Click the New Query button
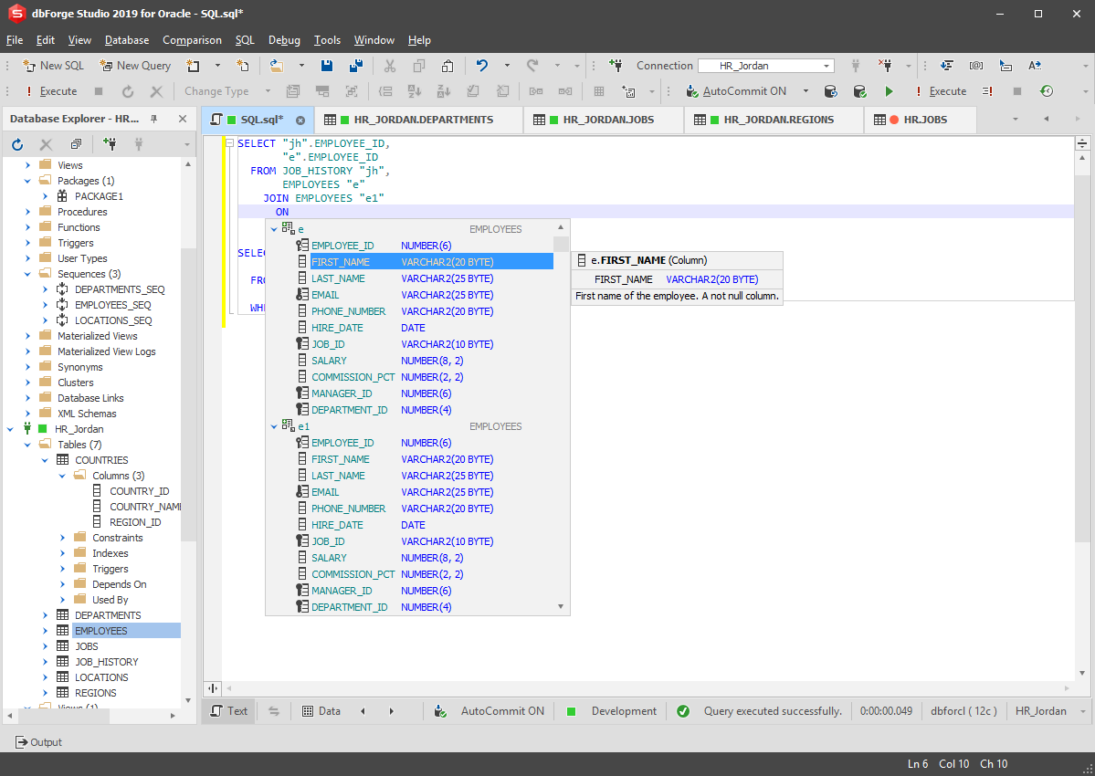The width and height of the screenshot is (1095, 776). pyautogui.click(x=135, y=66)
